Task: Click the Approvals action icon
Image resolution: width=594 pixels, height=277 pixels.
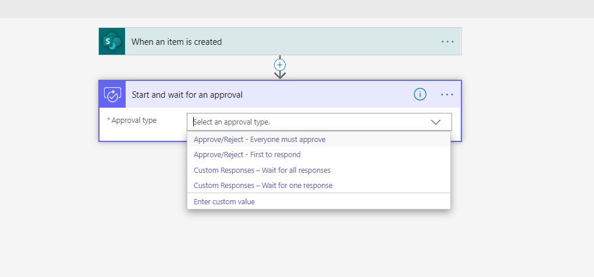Action: click(x=112, y=94)
